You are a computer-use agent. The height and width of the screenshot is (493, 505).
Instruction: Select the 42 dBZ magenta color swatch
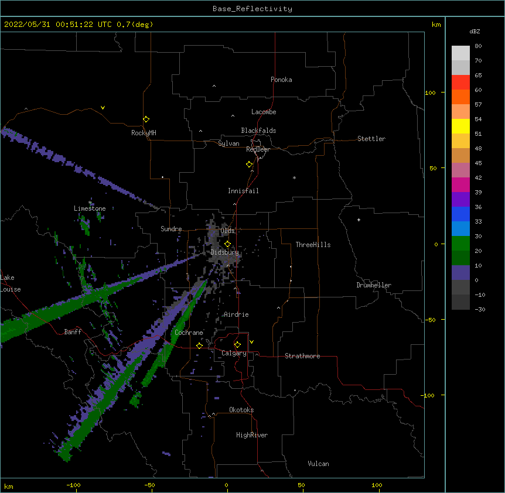click(460, 184)
